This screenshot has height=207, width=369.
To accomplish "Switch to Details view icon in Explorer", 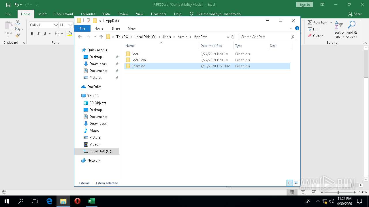I will (290, 183).
